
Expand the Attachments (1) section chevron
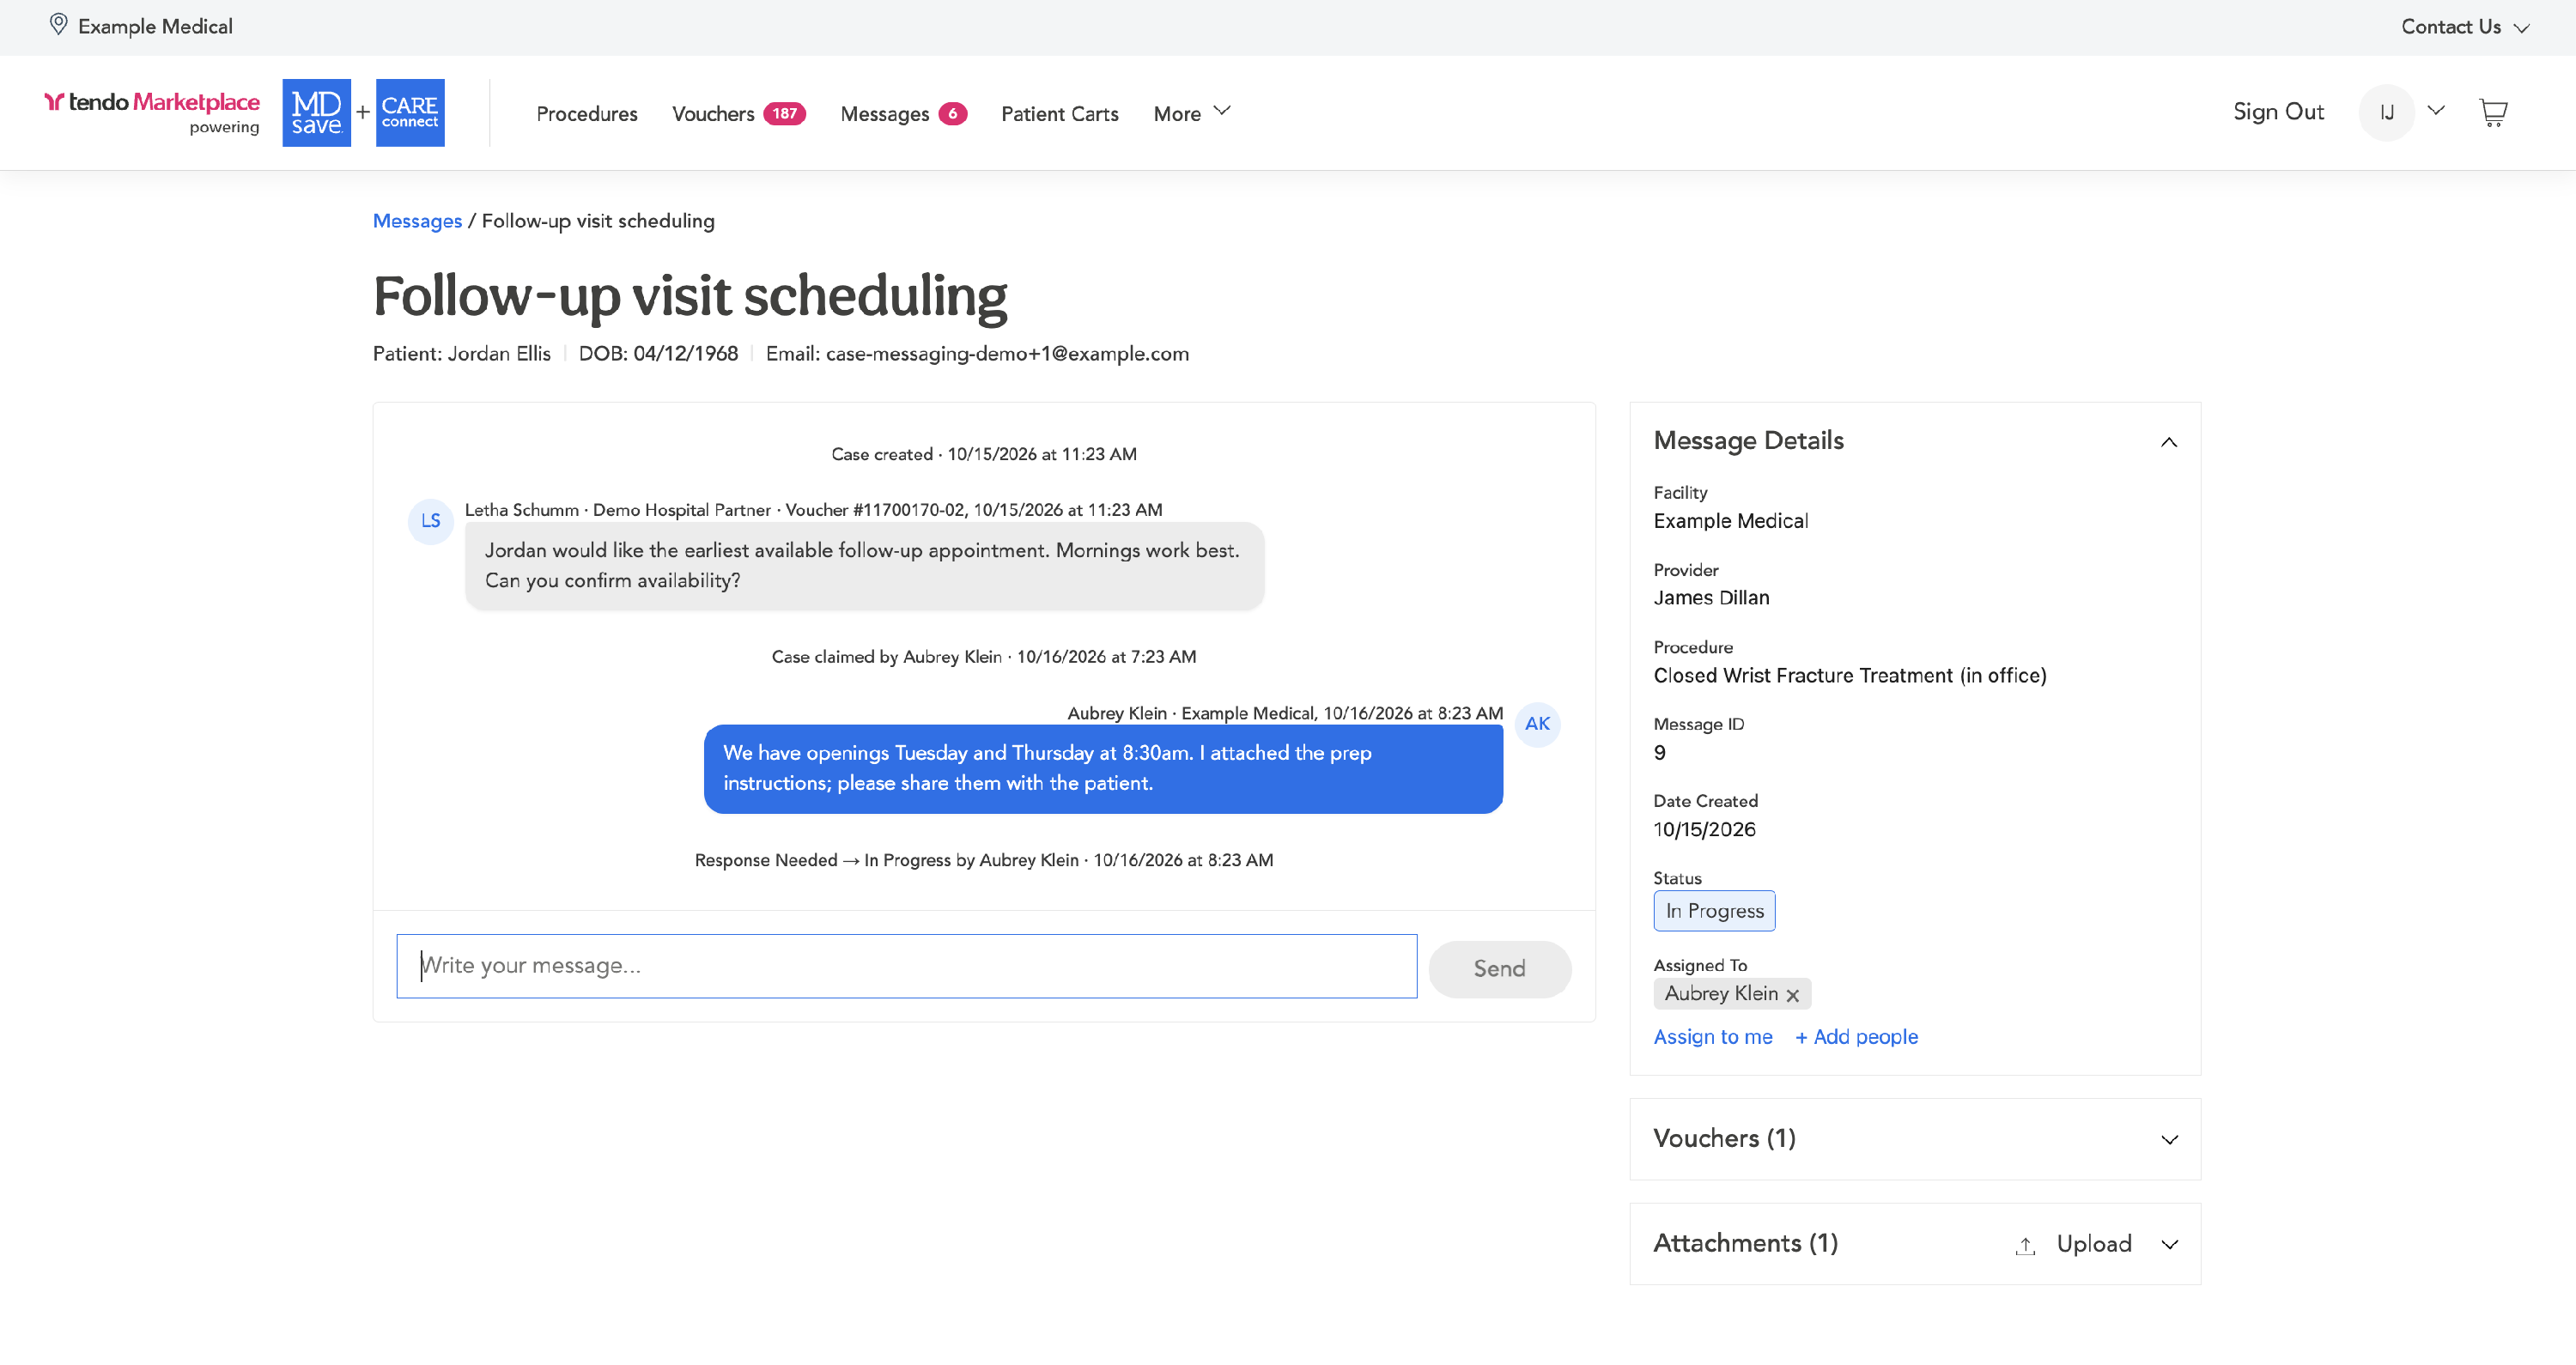pos(2169,1245)
